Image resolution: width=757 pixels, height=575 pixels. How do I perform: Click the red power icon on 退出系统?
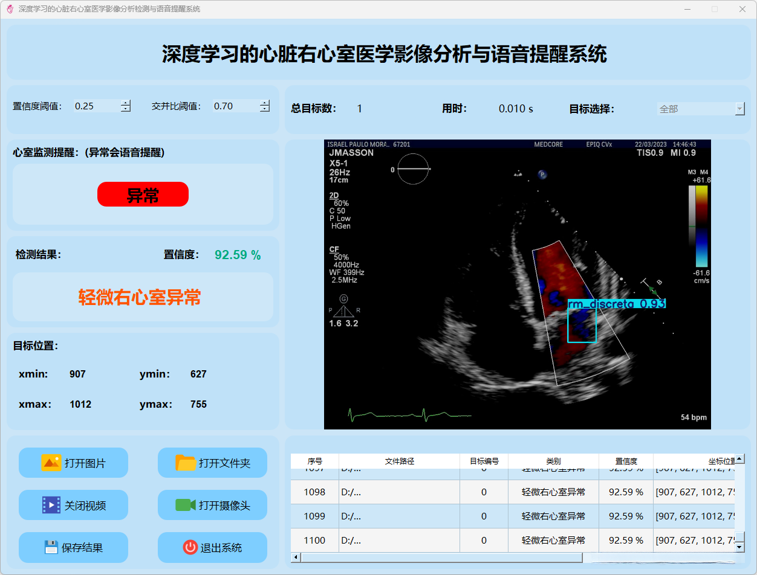190,547
